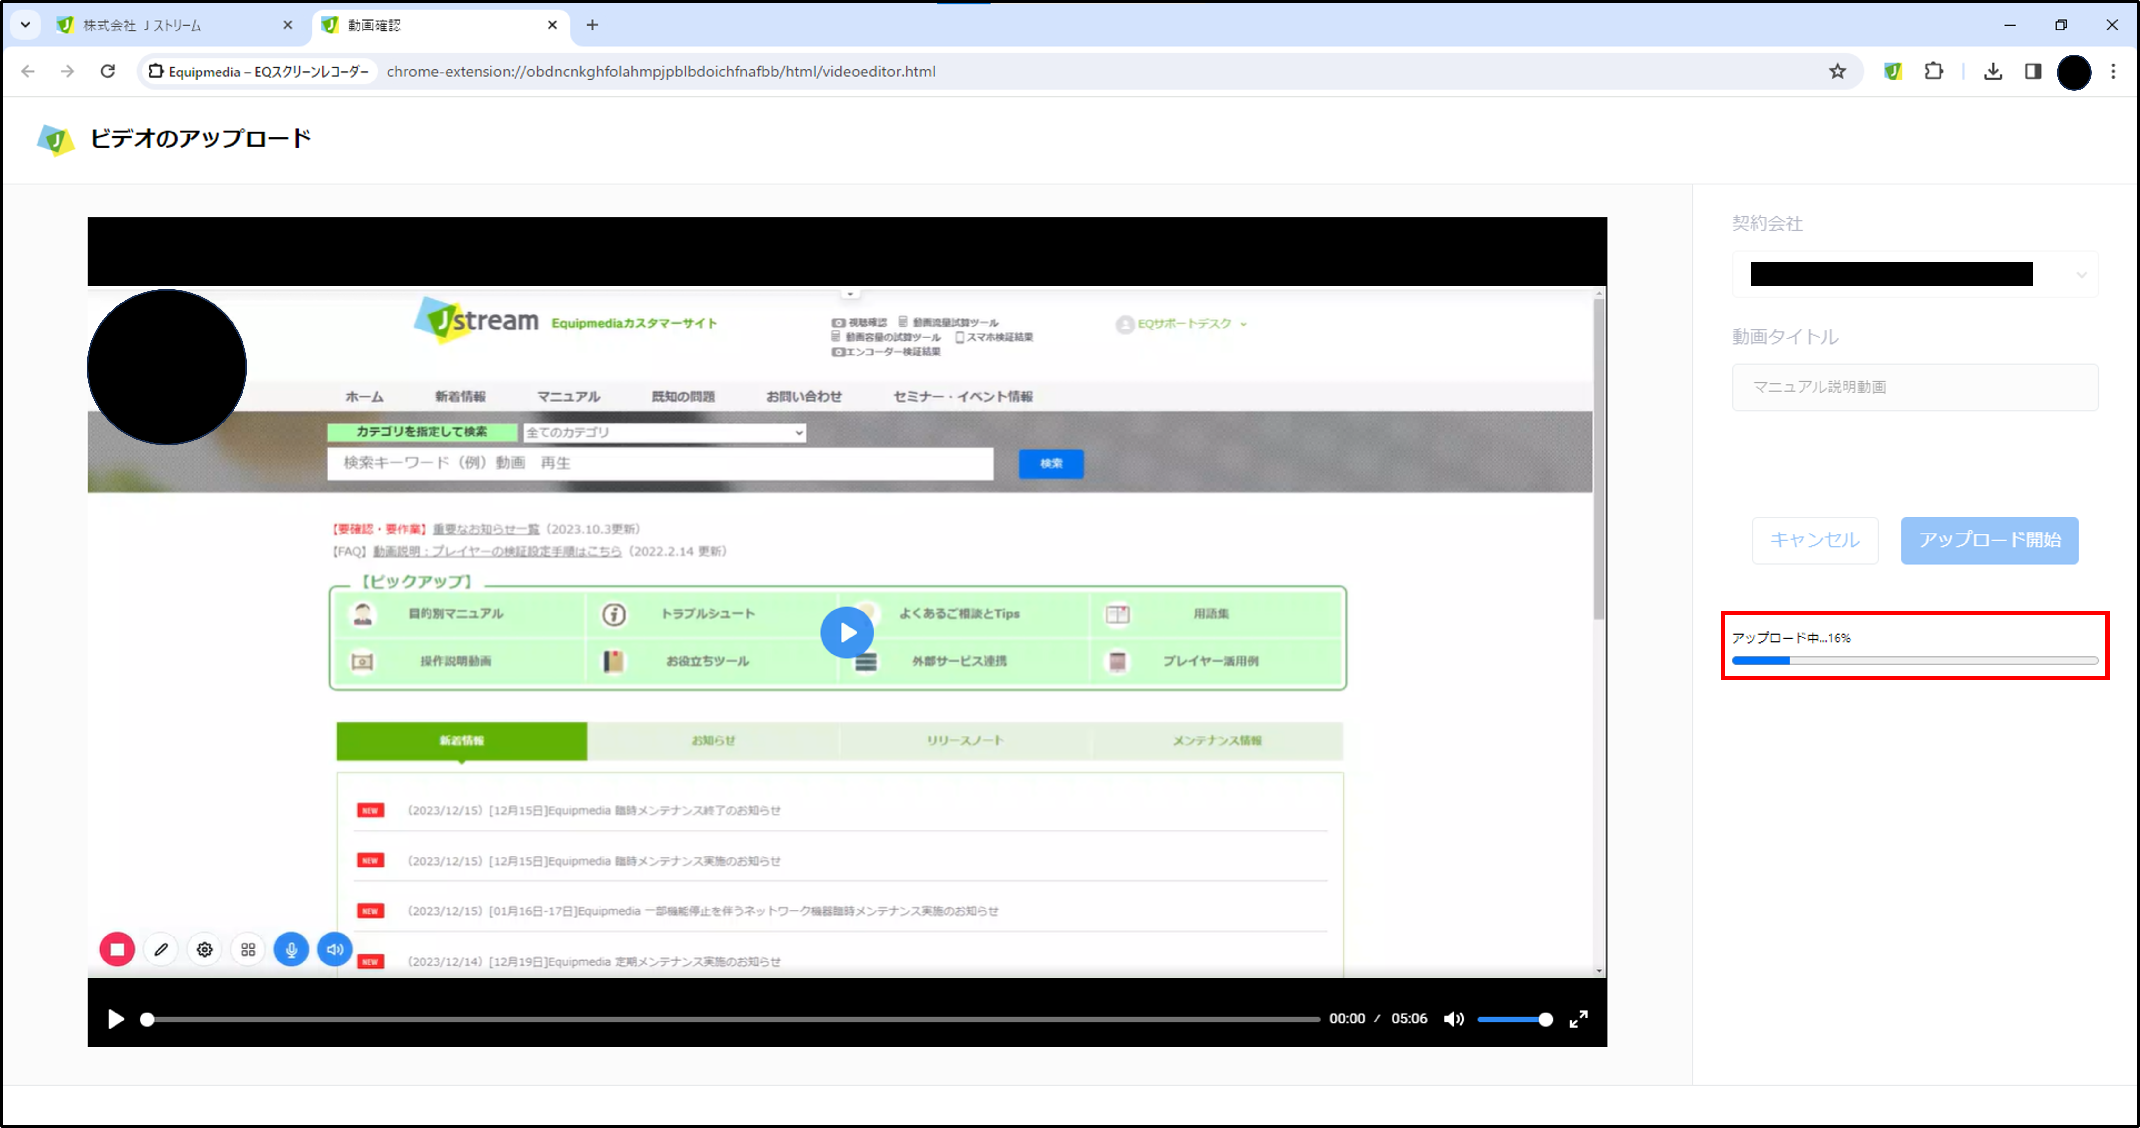
Task: Open the Equipmedia extension icon in toolbar
Action: [1893, 72]
